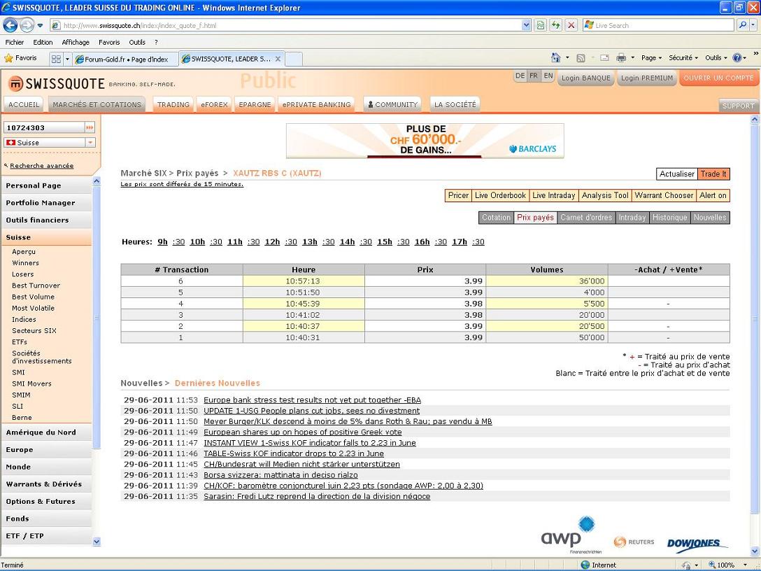Switch to the Carnet d'ordres tab
Screen dimensions: 761x571
click(586, 218)
